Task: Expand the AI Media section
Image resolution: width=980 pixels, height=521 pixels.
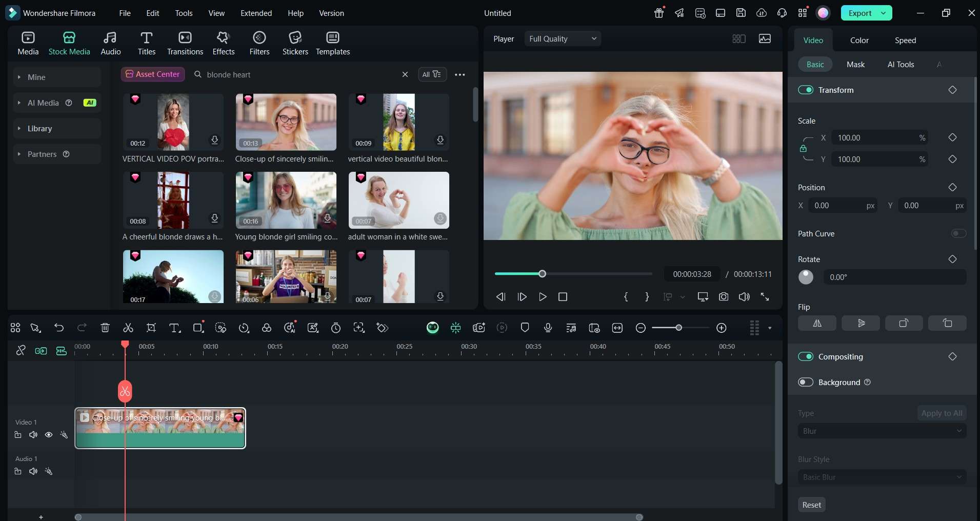Action: 57,103
